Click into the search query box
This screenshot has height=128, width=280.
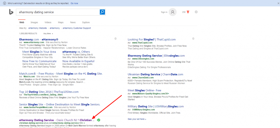[58, 12]
